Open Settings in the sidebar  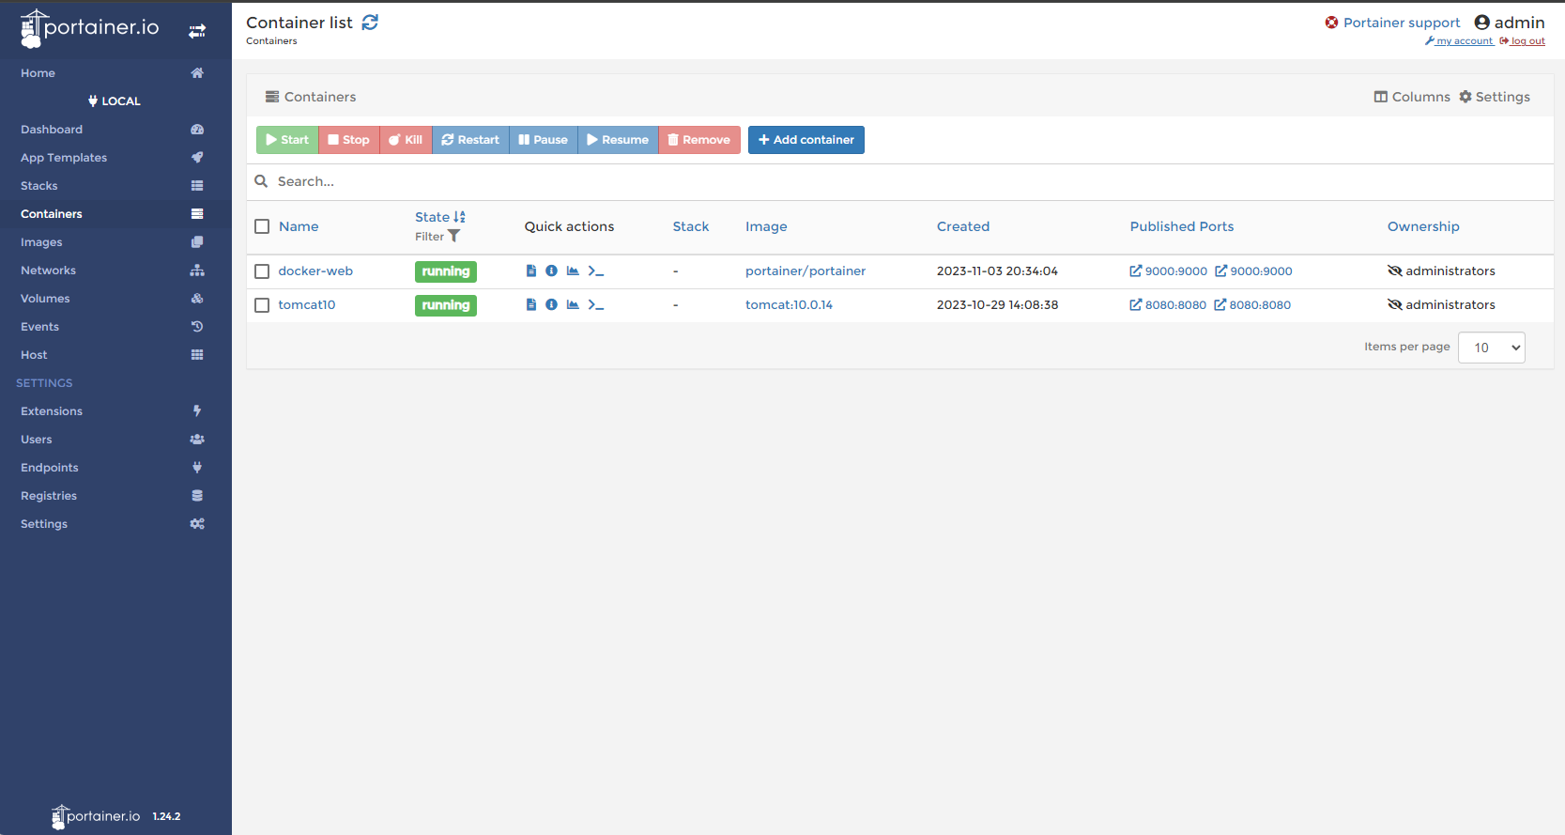[115, 524]
